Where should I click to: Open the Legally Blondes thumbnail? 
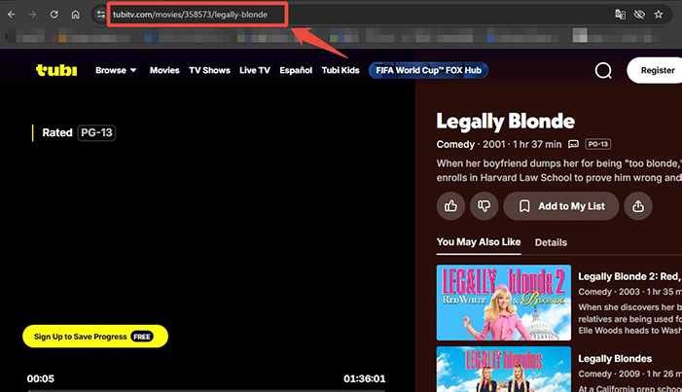(x=504, y=370)
